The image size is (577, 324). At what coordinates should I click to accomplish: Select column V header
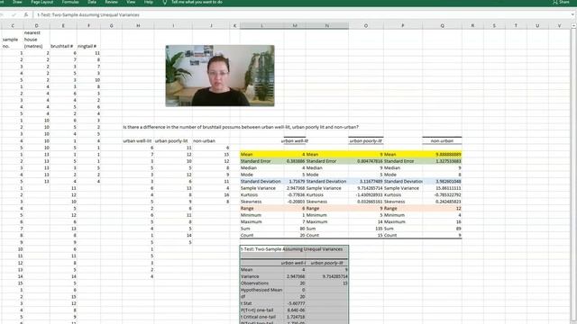coord(559,26)
